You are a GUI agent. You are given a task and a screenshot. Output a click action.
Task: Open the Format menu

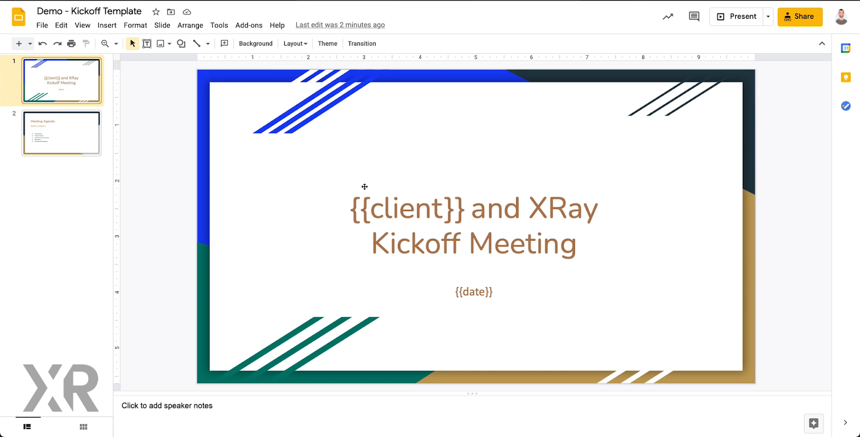(x=135, y=25)
